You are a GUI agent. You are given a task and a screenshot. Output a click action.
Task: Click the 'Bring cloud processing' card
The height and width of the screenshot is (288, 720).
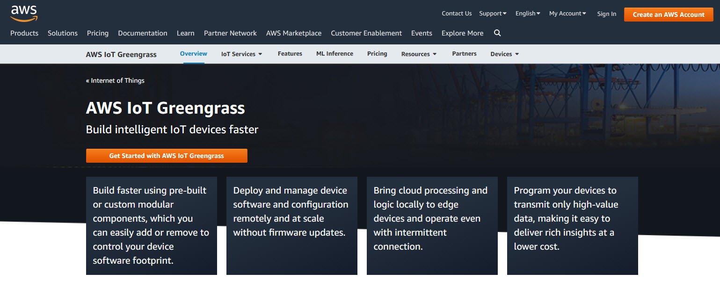pos(432,226)
